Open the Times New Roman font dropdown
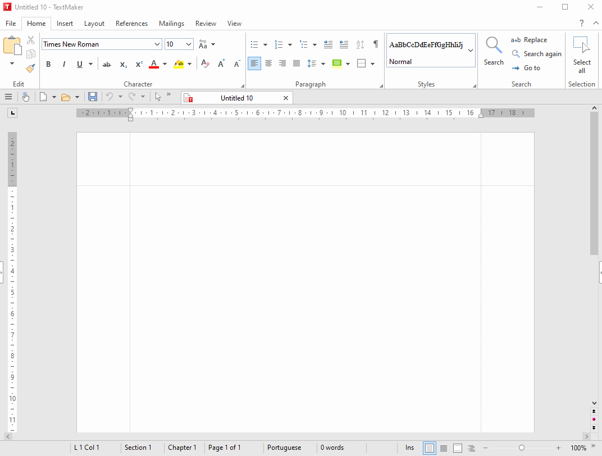 [157, 44]
